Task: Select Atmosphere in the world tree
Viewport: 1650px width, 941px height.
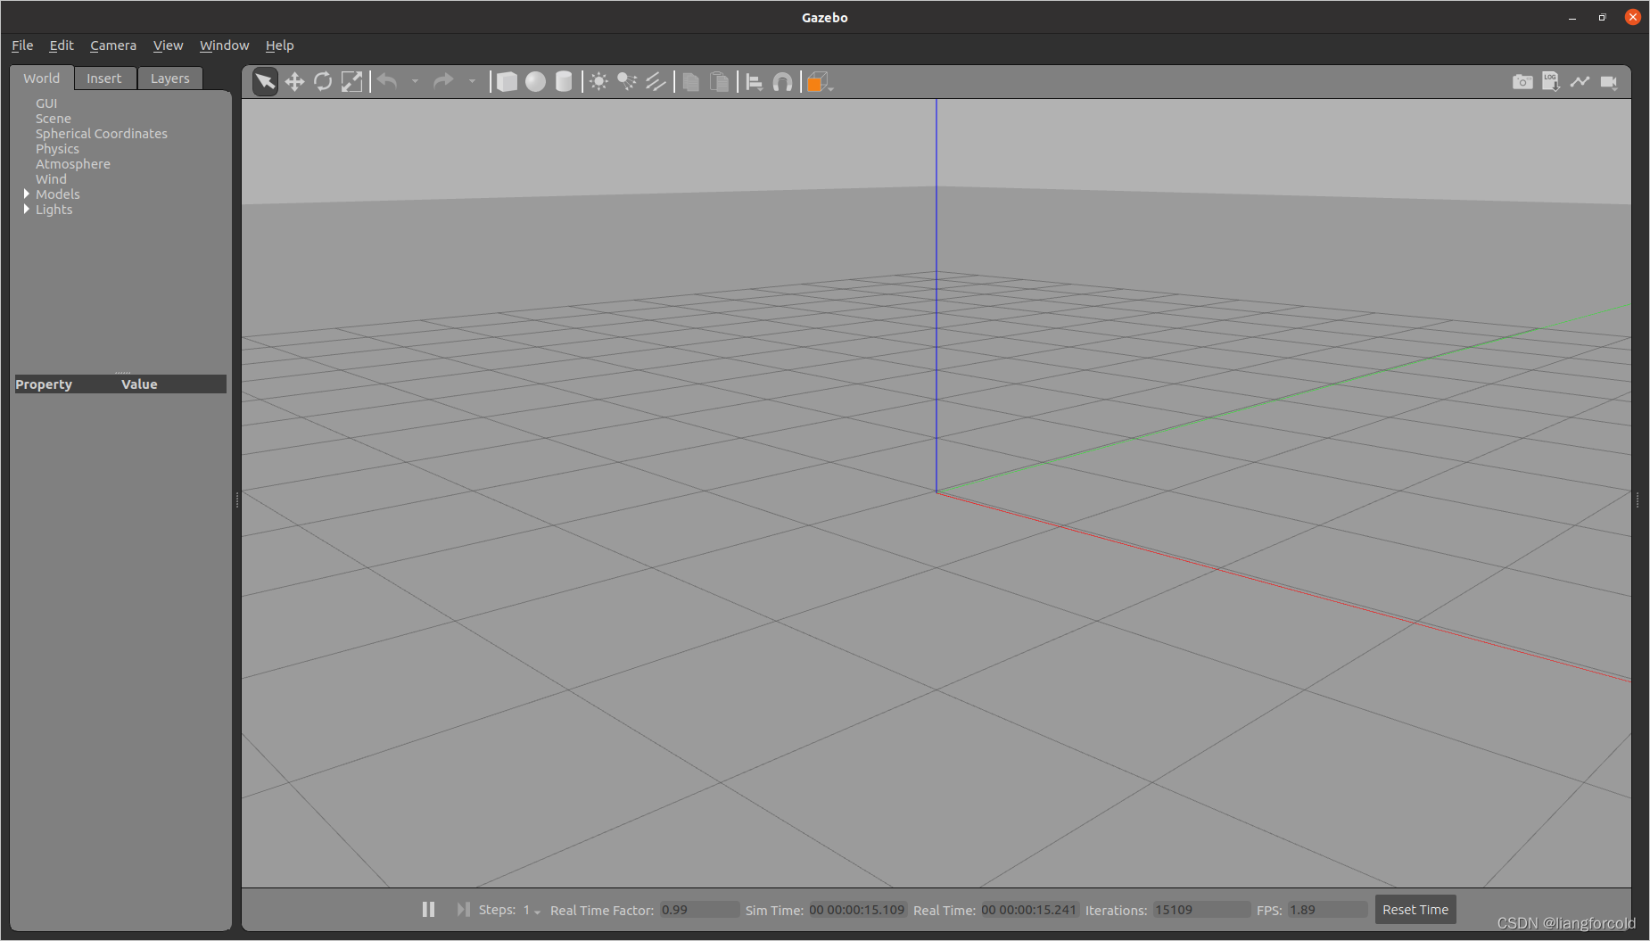Action: tap(73, 164)
